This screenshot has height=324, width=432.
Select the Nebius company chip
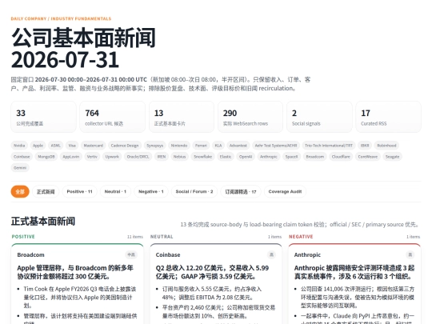click(180, 157)
